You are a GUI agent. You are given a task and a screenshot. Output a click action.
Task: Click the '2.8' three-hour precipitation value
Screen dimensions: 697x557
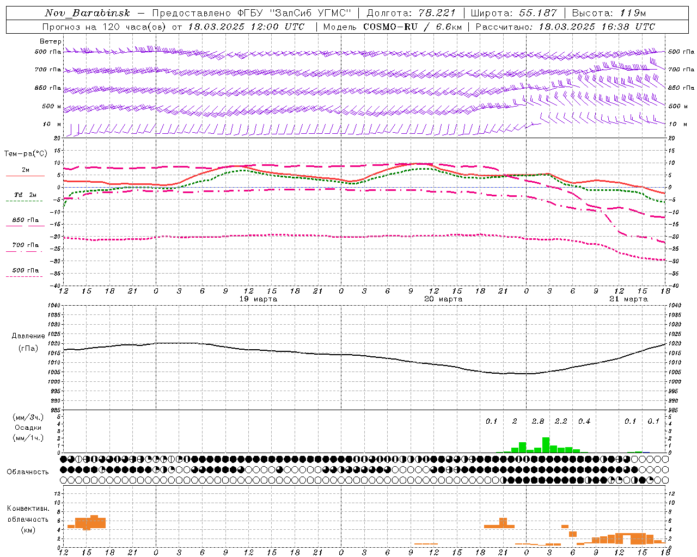click(x=538, y=421)
